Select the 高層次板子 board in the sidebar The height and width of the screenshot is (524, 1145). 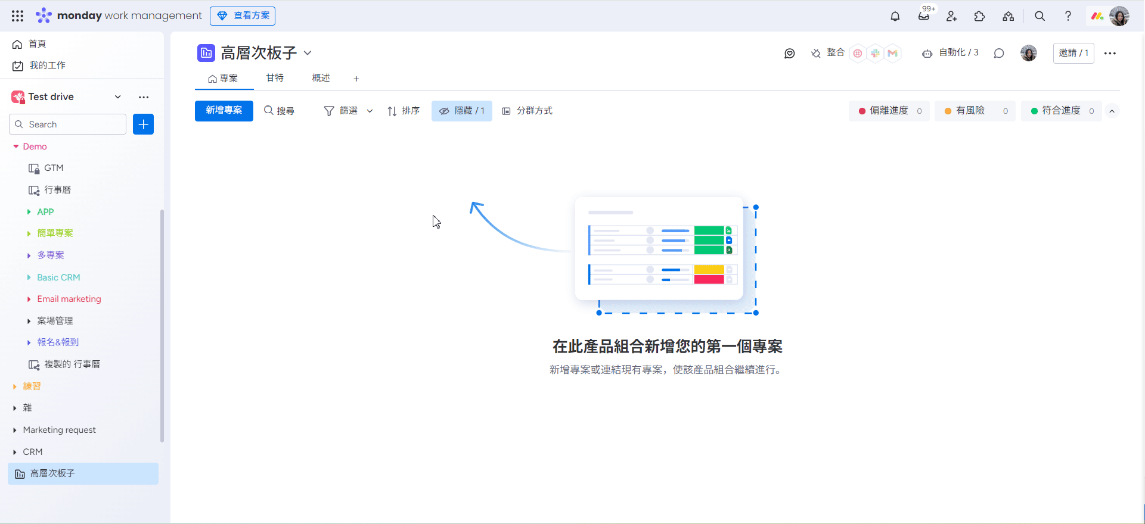tap(83, 473)
